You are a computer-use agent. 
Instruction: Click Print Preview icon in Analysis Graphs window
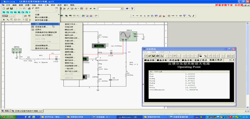(x=161, y=56)
